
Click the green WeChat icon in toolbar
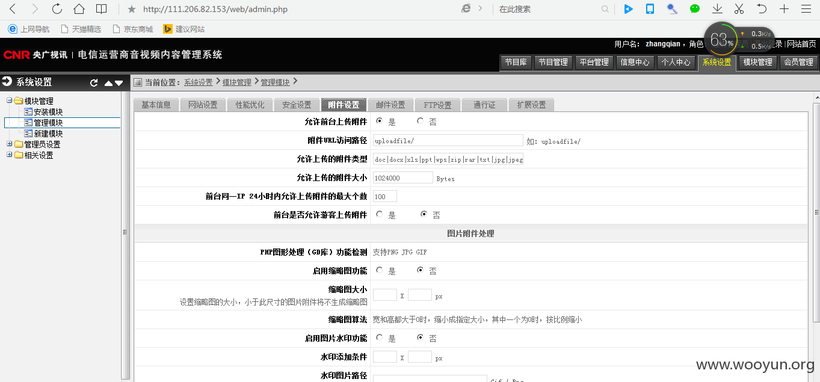point(695,9)
